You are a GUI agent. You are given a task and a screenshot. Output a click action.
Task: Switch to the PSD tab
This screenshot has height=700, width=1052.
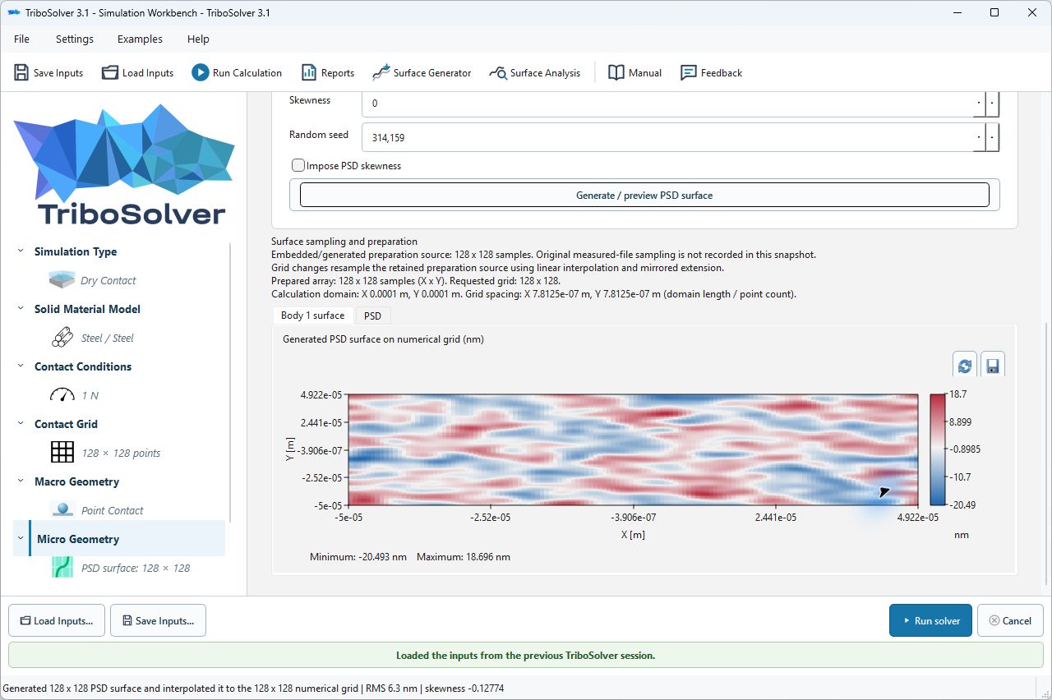coord(372,315)
